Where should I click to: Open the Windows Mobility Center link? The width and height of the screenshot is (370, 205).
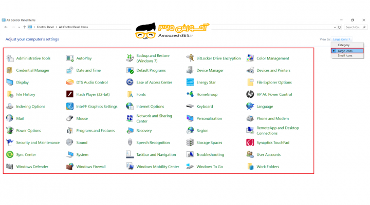pos(158,167)
